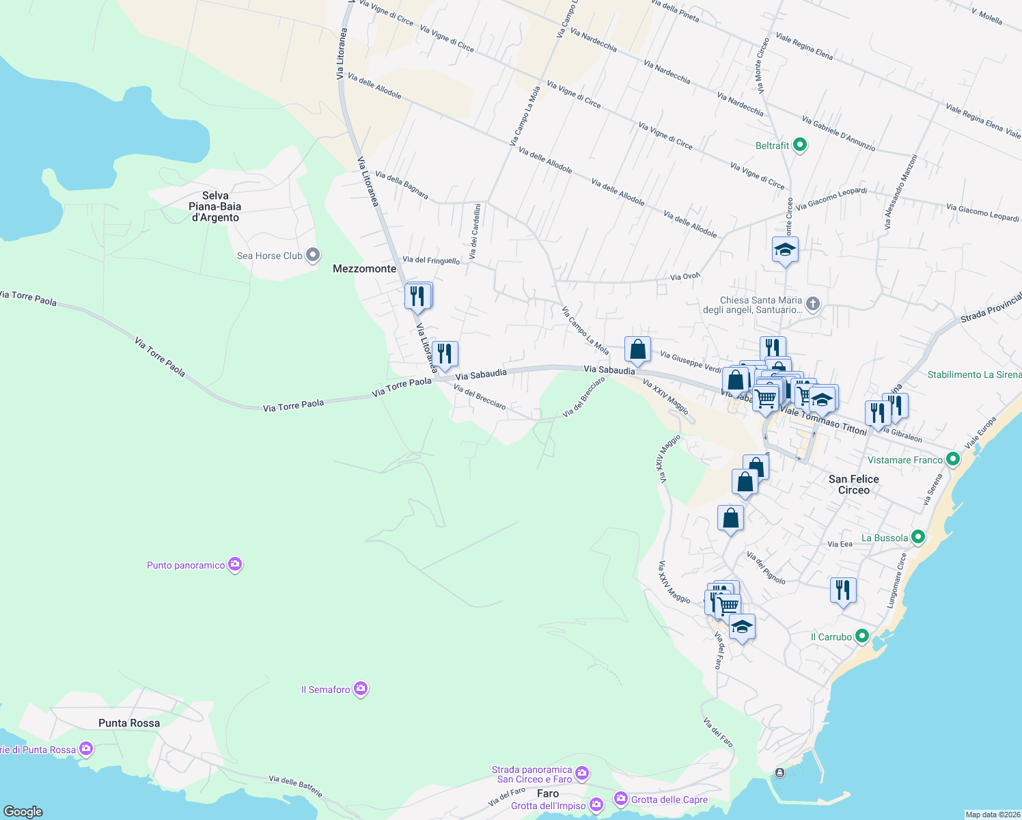Open the shopping cart pin on Viale Tommaso Tittoni
This screenshot has height=820, width=1022.
[x=764, y=397]
